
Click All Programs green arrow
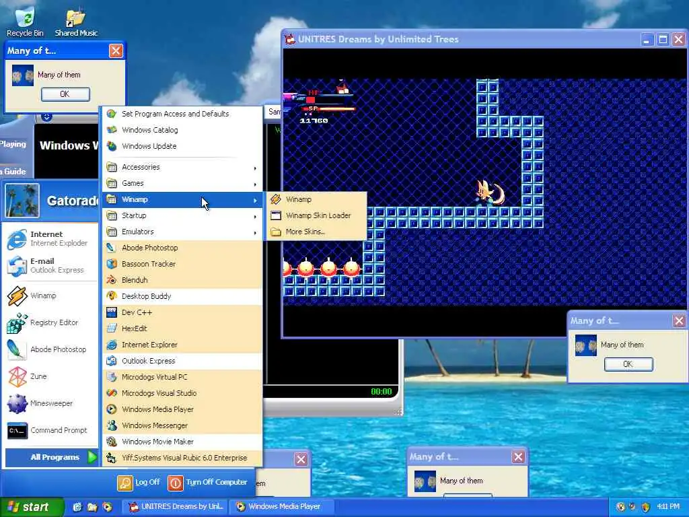click(x=92, y=457)
